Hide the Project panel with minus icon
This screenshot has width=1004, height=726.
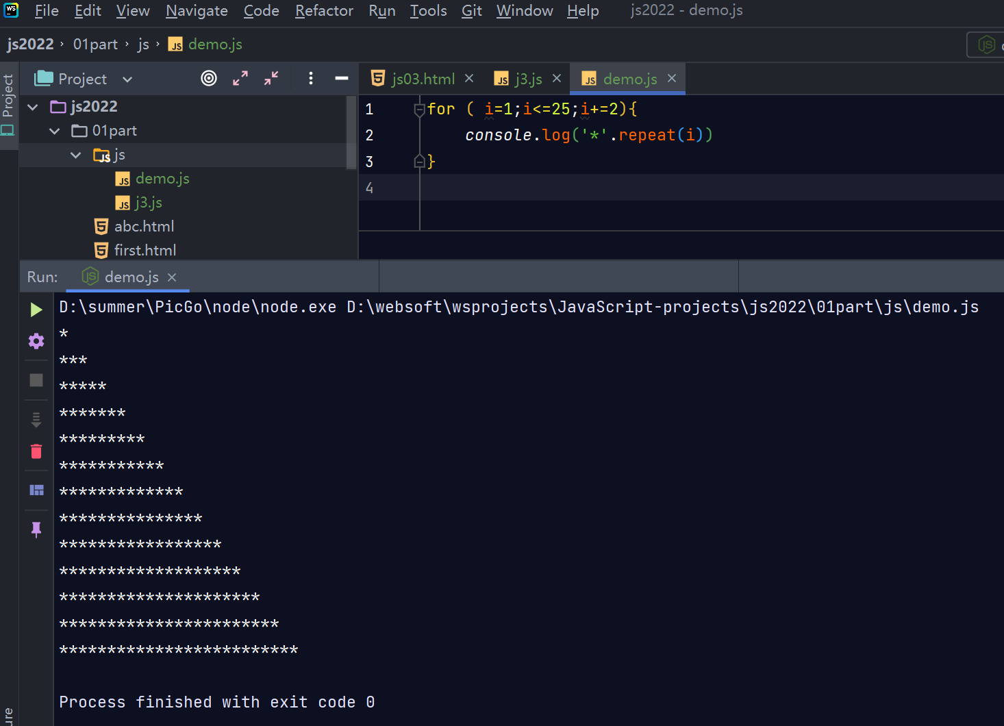click(342, 78)
